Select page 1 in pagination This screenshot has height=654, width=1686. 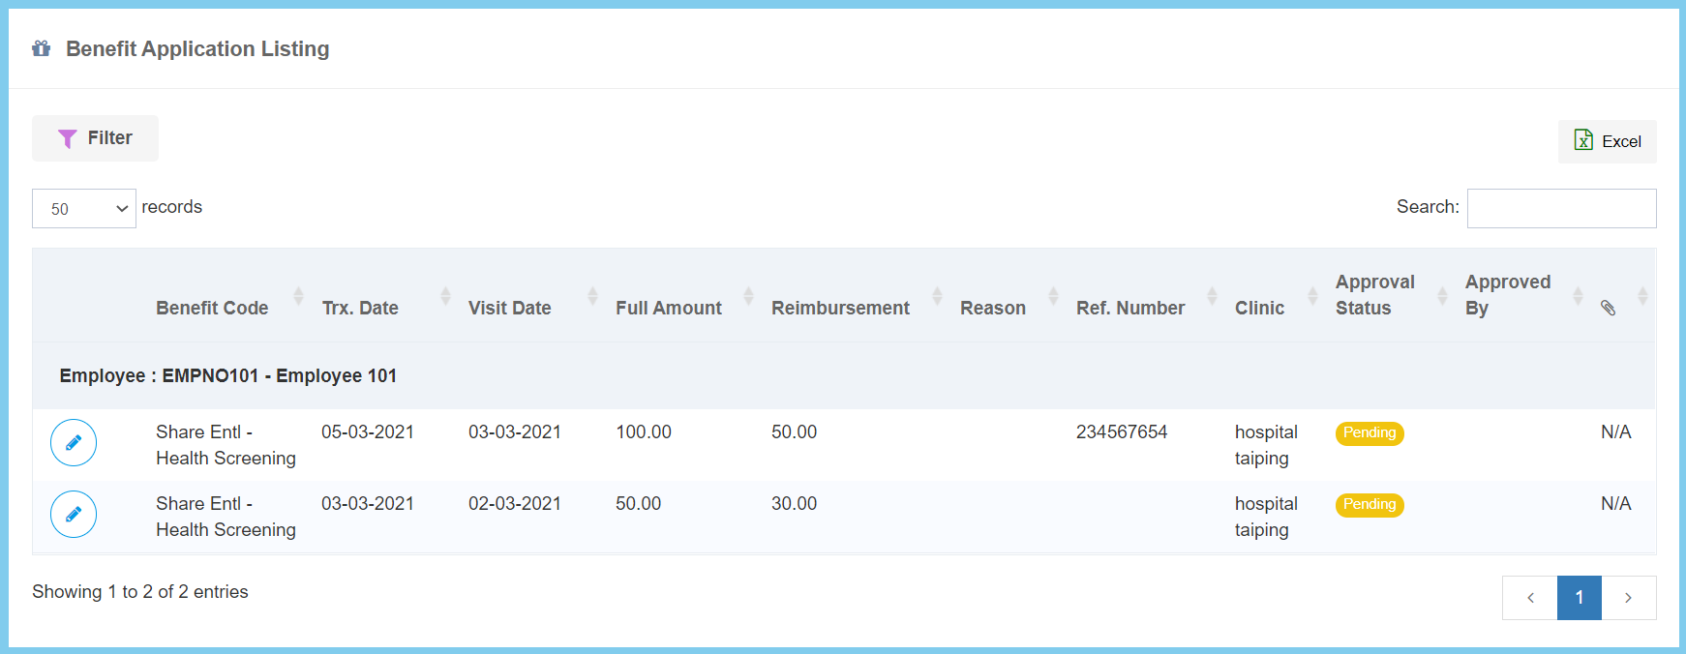click(1579, 598)
